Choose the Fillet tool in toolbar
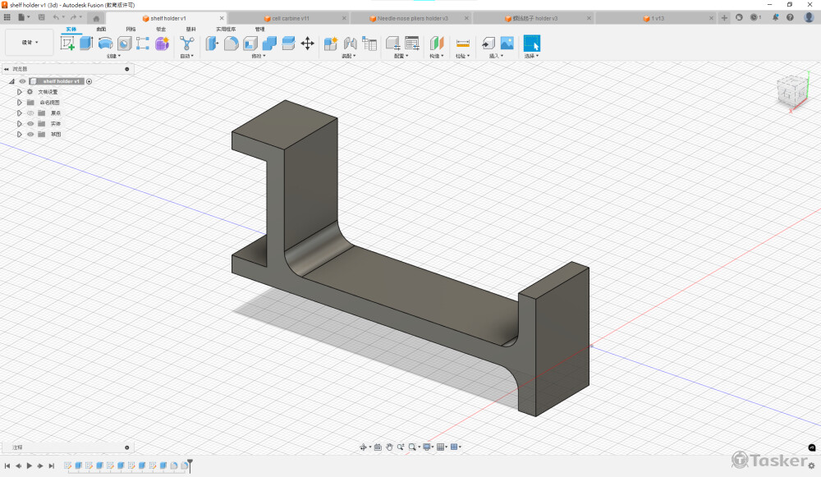The image size is (821, 477). tap(232, 44)
